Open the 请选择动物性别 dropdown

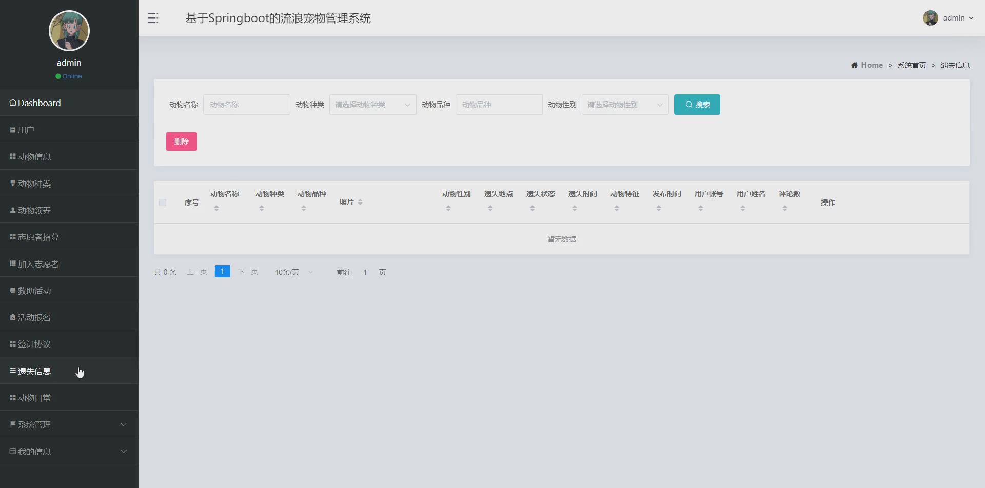click(x=624, y=104)
